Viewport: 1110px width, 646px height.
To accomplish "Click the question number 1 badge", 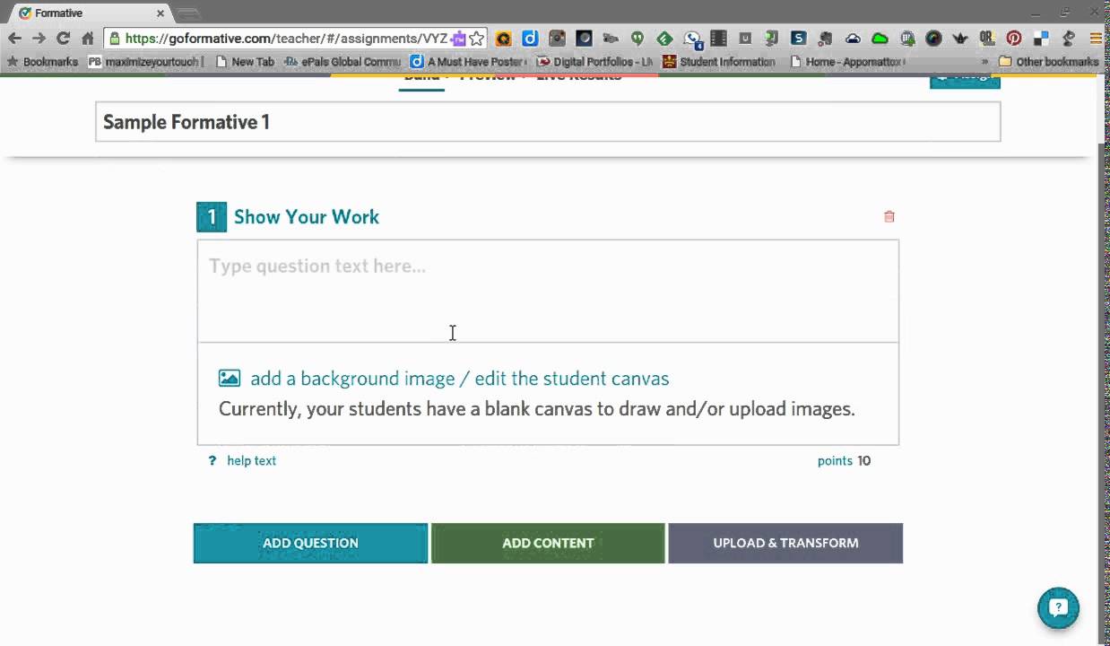I will [212, 217].
